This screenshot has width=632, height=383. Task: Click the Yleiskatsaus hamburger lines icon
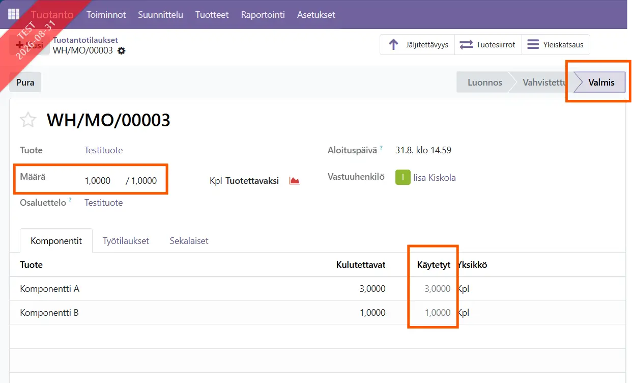[x=533, y=45]
